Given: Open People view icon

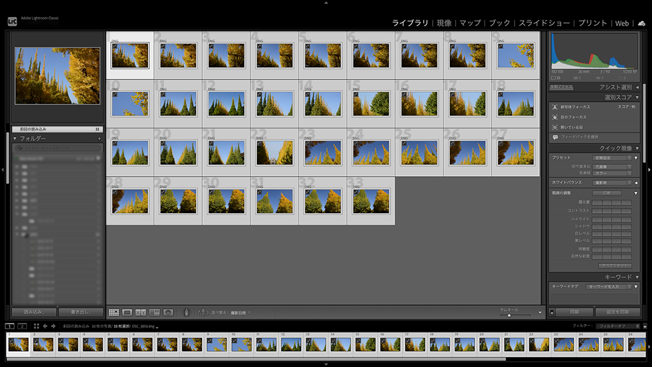Looking at the screenshot, I should coord(168,312).
